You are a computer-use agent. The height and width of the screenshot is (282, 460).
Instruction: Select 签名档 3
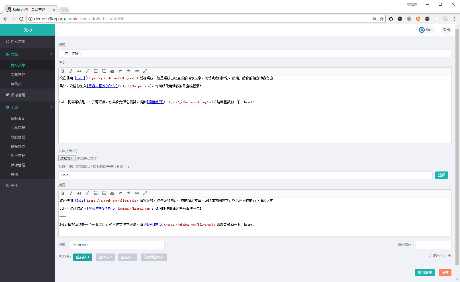(x=128, y=257)
